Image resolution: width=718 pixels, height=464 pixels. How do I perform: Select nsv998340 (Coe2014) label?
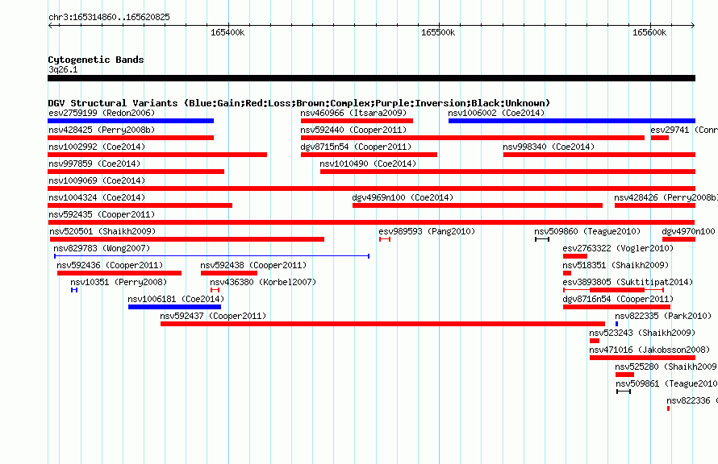click(x=549, y=147)
